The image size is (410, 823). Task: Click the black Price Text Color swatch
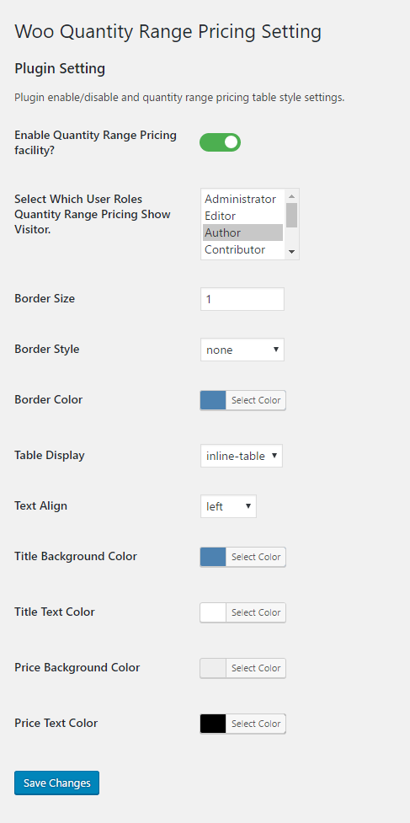point(213,724)
